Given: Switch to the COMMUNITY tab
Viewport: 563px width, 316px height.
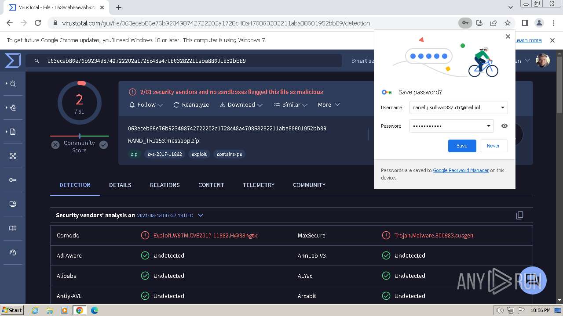Looking at the screenshot, I should pyautogui.click(x=309, y=185).
